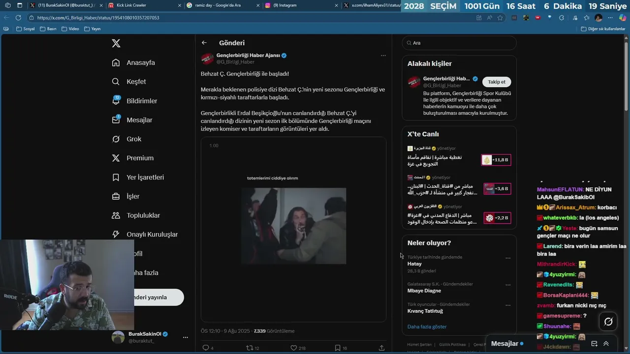Open Hatay trending topic
This screenshot has width=630, height=354.
(x=414, y=264)
